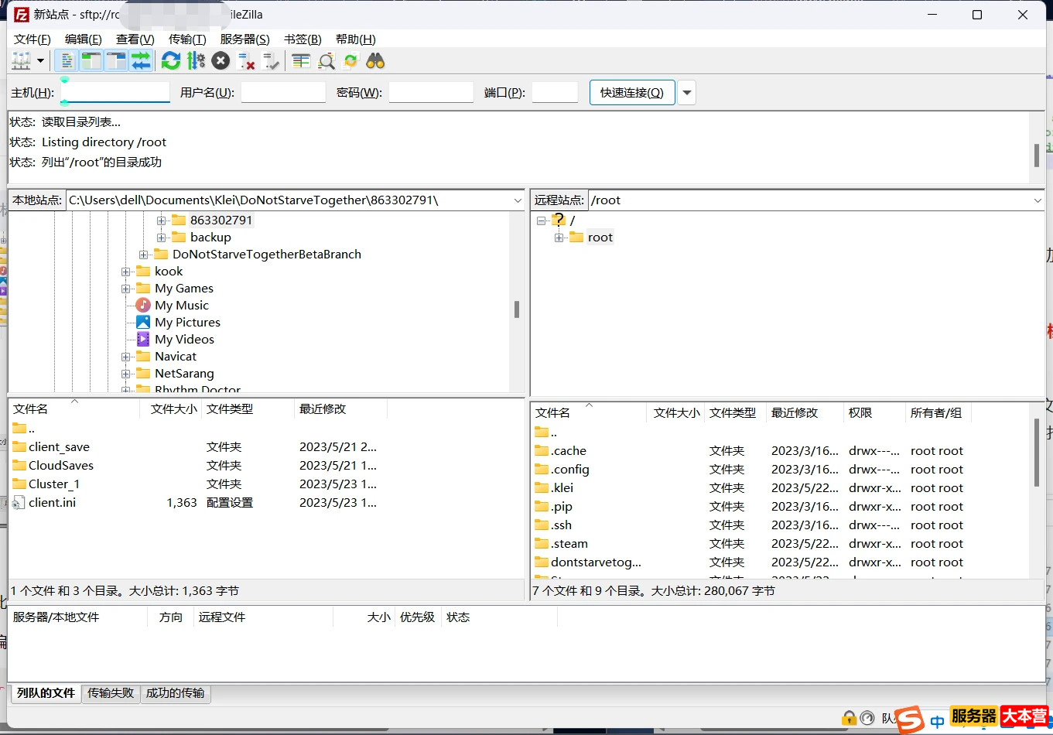
Task: Select the remote .steam folder icon
Action: pos(542,543)
